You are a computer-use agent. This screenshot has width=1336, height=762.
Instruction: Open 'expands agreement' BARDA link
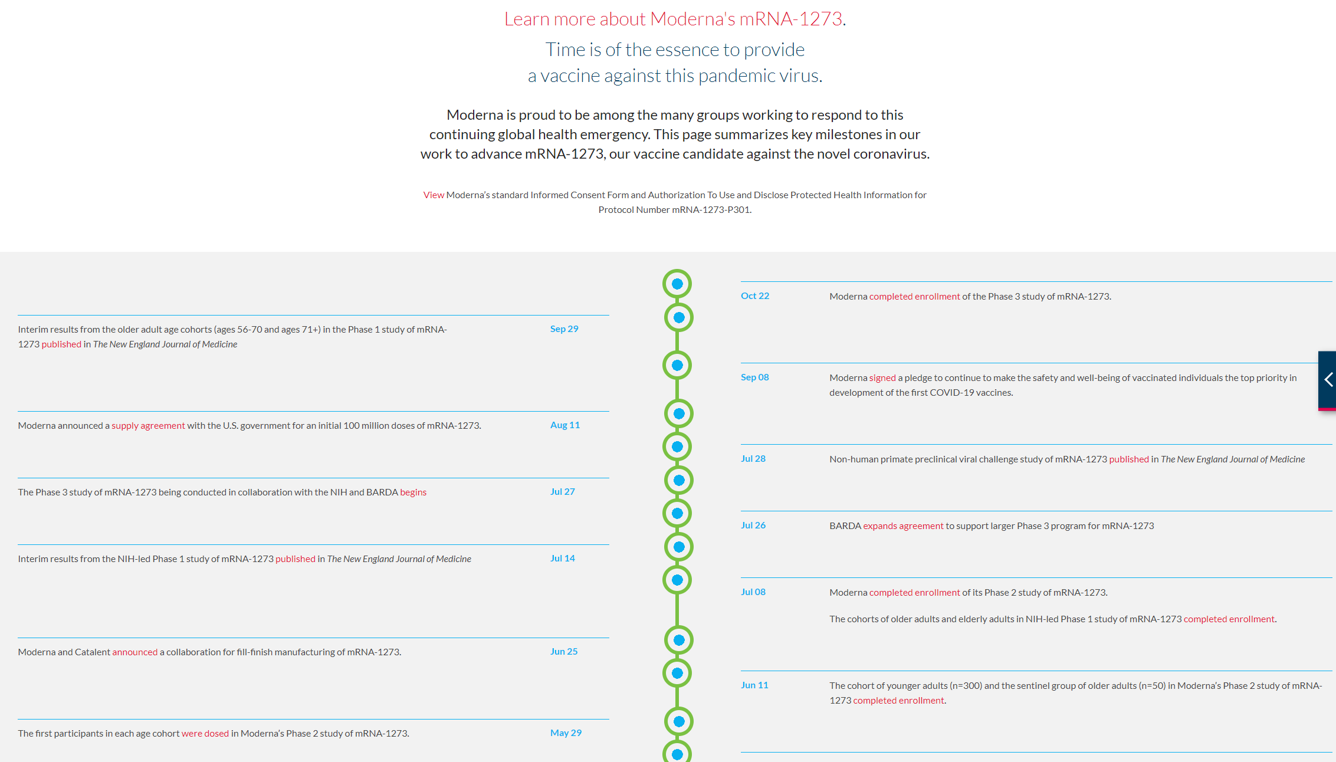[x=903, y=526]
